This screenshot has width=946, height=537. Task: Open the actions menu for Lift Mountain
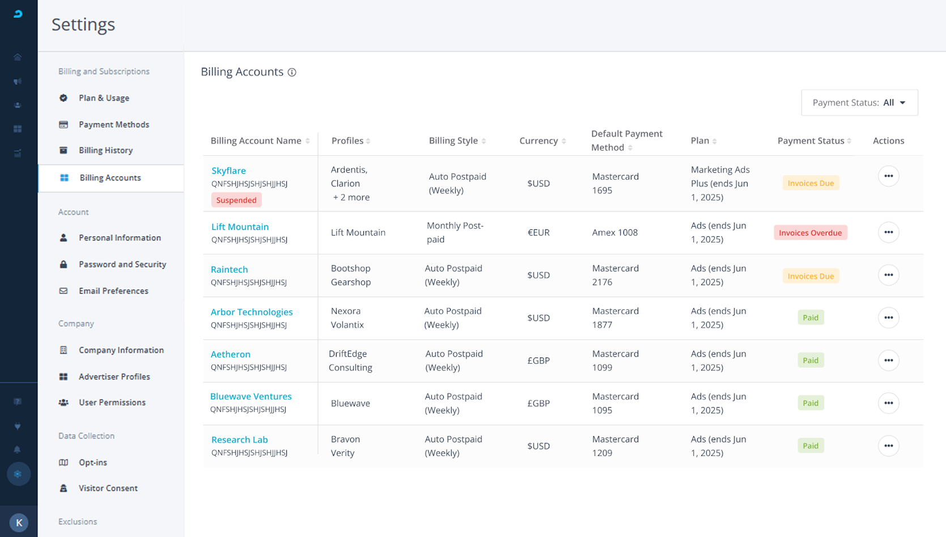click(x=888, y=232)
